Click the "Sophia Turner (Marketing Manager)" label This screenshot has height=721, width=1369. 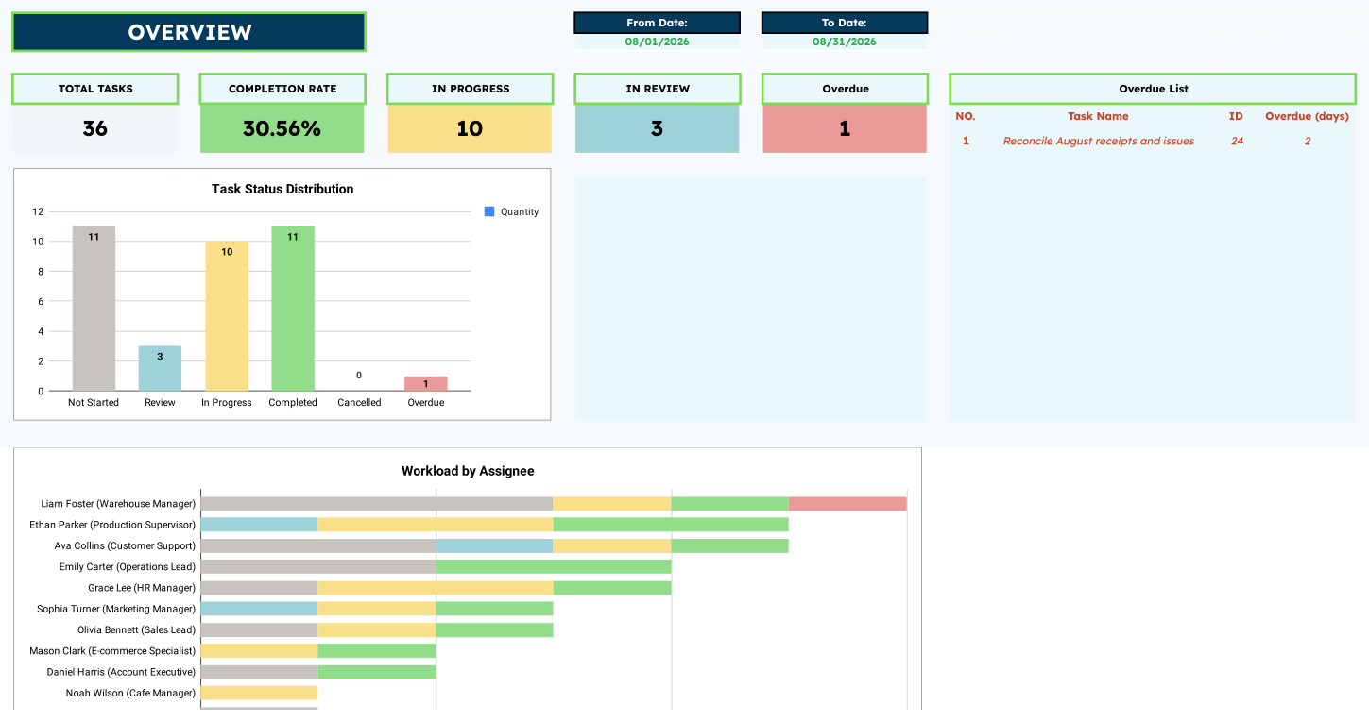116,609
